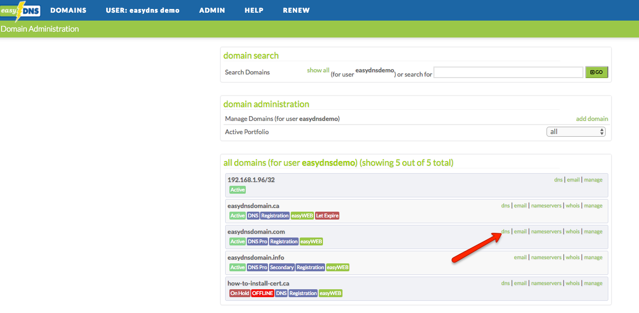This screenshot has width=639, height=313.
Task: Click easyWEB badge on easydnsdomain.ca
Action: pyautogui.click(x=302, y=215)
